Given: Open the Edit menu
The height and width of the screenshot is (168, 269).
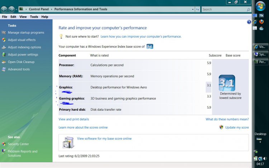Looking at the screenshot, I should pos(13,17).
